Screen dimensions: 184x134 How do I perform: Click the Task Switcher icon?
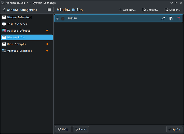pos(4,24)
